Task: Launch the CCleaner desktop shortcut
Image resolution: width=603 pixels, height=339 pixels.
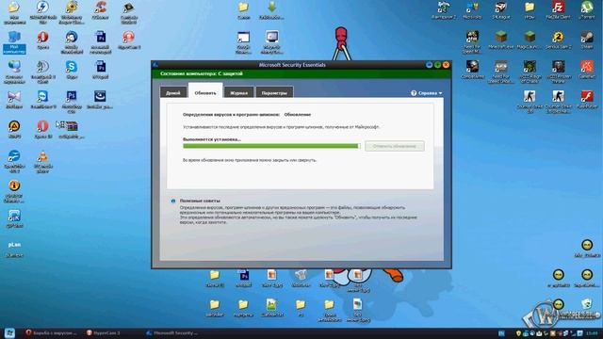Action: point(100,10)
